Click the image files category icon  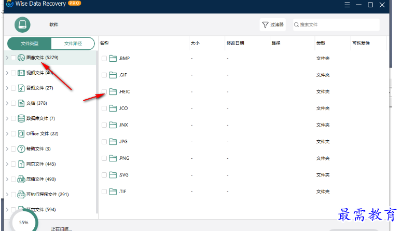pyautogui.click(x=21, y=58)
